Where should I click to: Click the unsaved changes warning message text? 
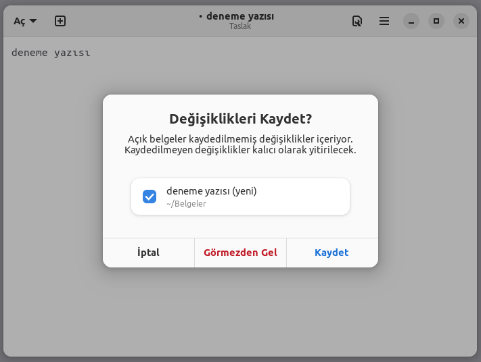(240, 144)
